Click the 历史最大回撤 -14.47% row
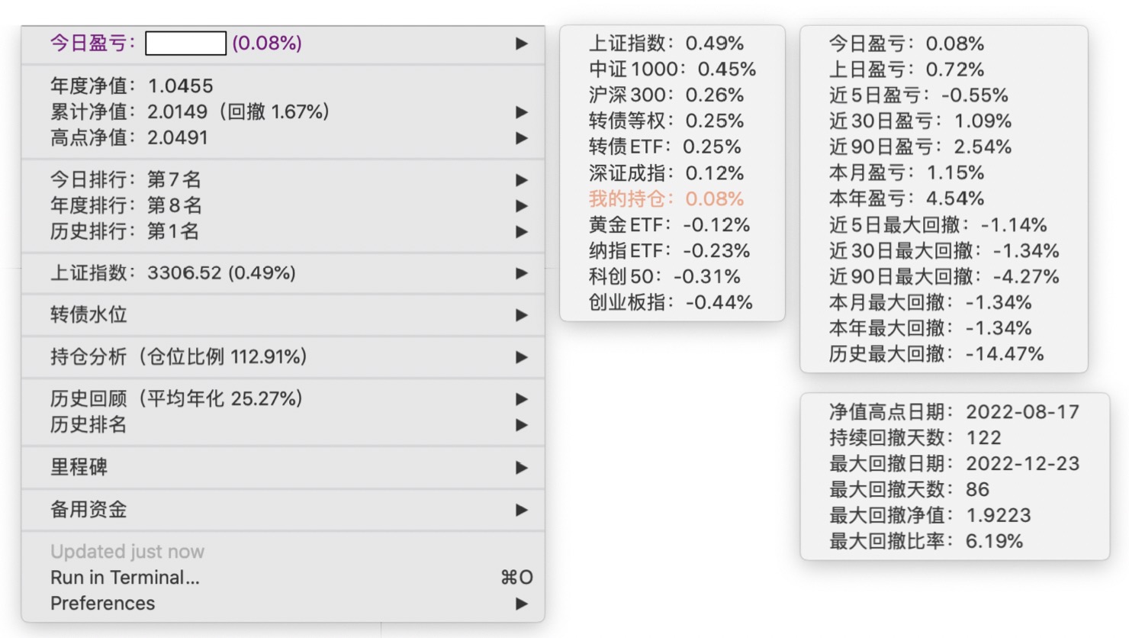 click(936, 354)
